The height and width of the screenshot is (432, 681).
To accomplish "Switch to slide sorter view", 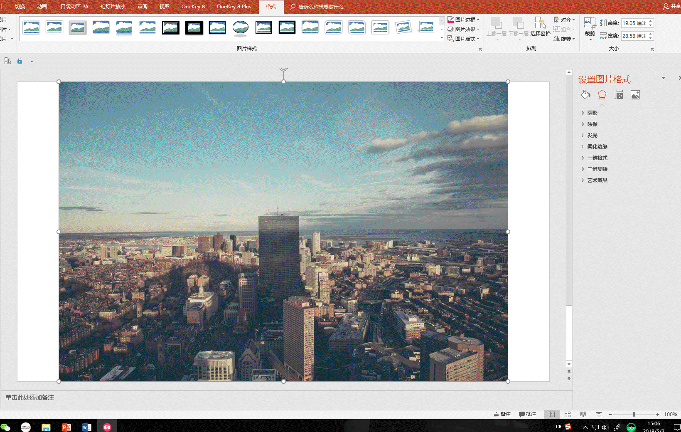I will click(x=568, y=415).
